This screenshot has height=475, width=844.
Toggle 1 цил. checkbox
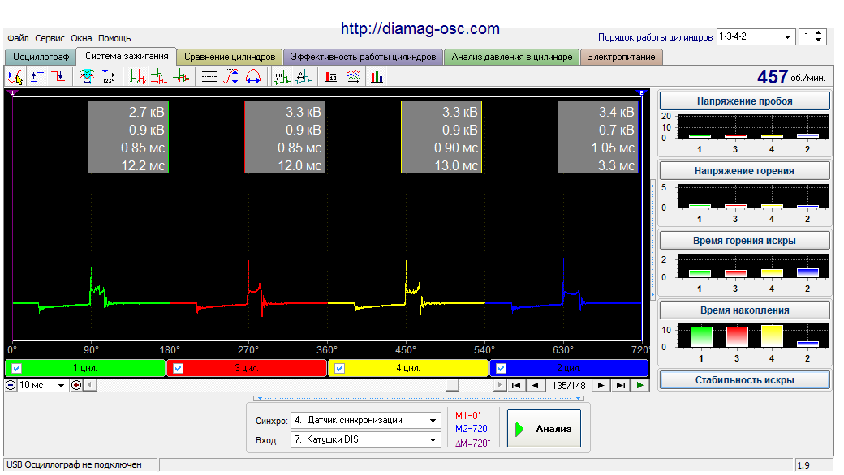pyautogui.click(x=17, y=368)
